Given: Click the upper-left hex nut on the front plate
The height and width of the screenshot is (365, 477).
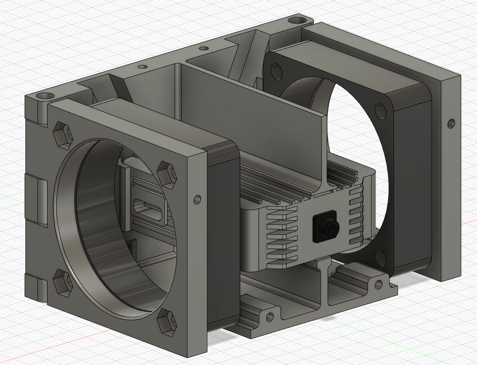Looking at the screenshot, I should tap(63, 135).
